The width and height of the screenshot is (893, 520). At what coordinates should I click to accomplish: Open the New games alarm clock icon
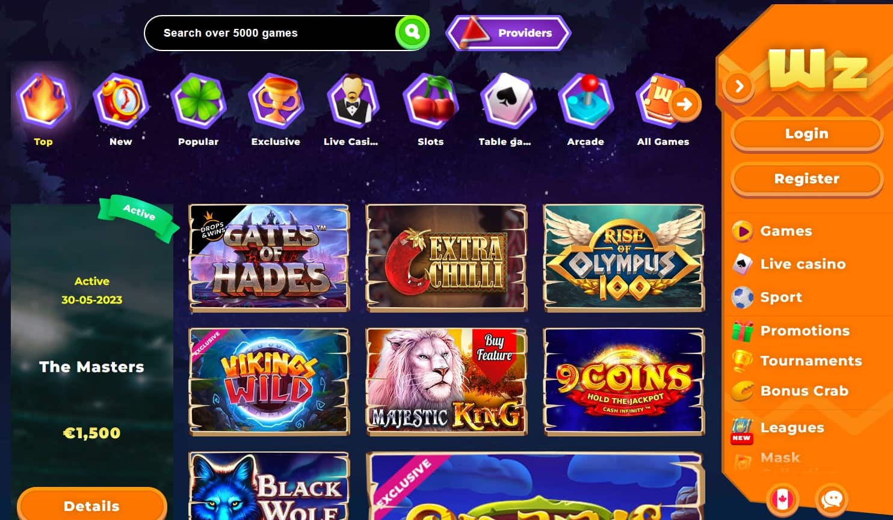(x=121, y=101)
